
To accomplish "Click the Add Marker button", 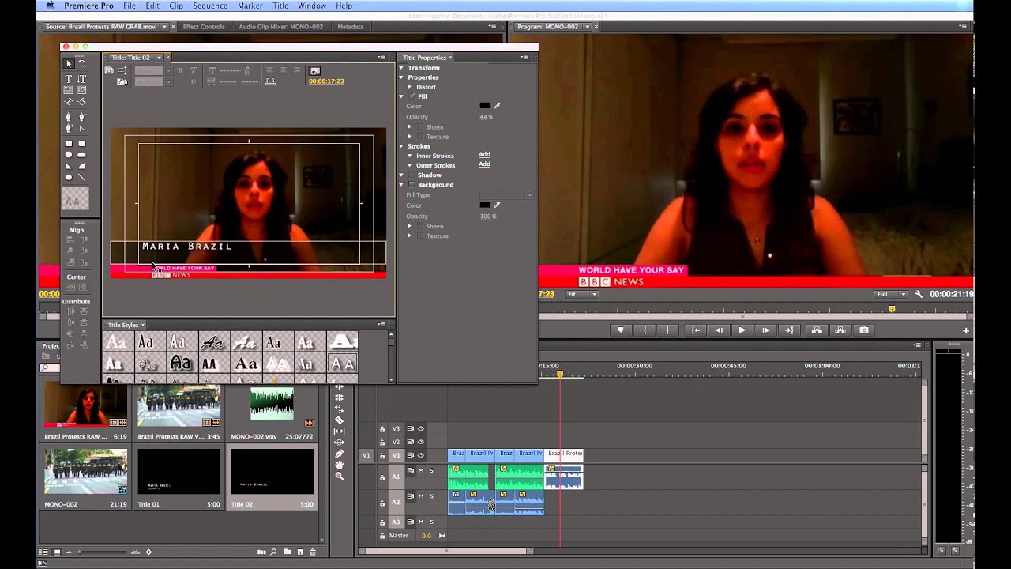I will click(621, 330).
